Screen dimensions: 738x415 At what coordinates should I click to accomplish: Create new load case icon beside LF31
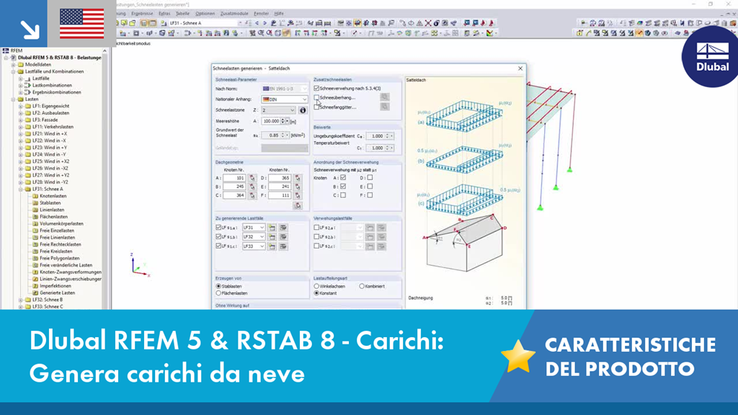coord(272,228)
